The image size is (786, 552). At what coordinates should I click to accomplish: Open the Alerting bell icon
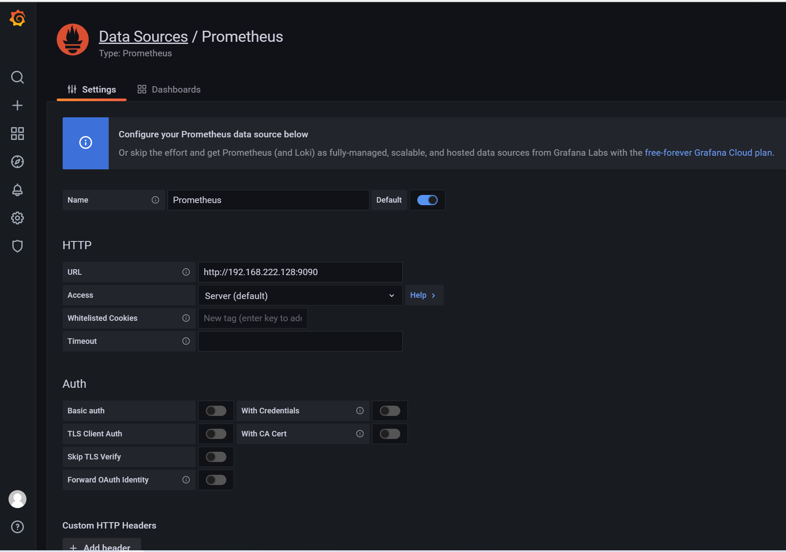[17, 190]
